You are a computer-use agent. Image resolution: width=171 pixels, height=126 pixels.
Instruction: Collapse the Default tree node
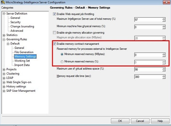[8, 44]
